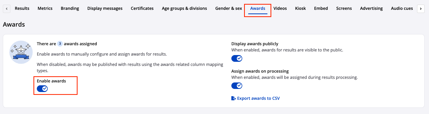The image size is (429, 114).
Task: Open the Audio cues tab
Action: 402,8
